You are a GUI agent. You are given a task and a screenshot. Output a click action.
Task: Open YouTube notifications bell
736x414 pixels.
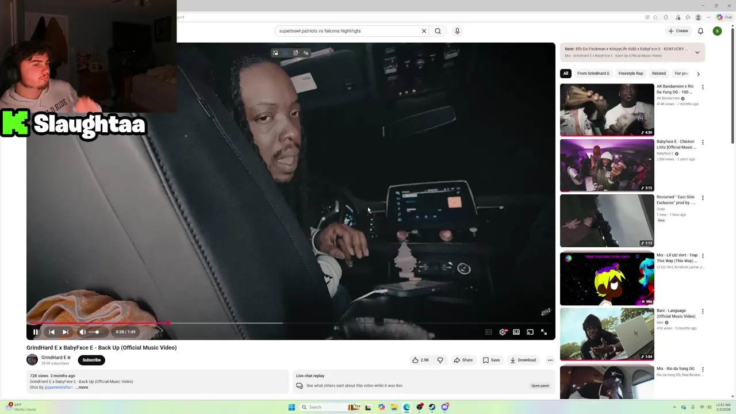[x=700, y=31]
